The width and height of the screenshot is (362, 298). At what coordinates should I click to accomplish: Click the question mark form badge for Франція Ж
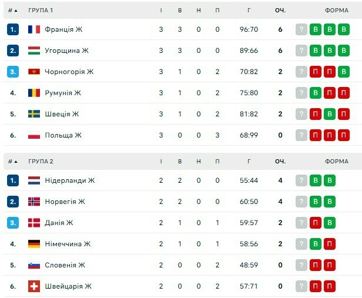tap(301, 29)
